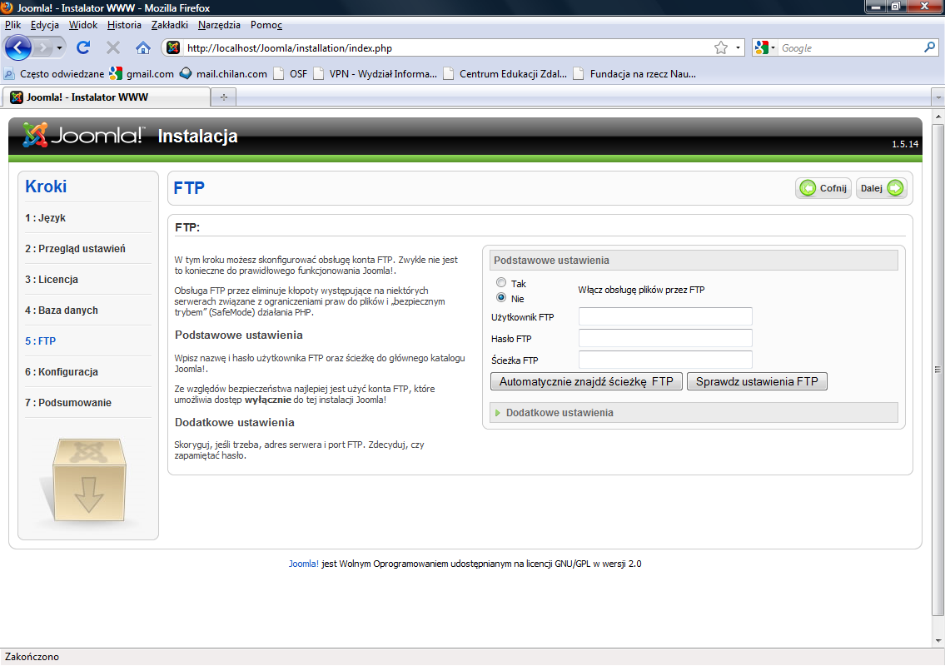Click the stop loading X icon

click(x=112, y=47)
